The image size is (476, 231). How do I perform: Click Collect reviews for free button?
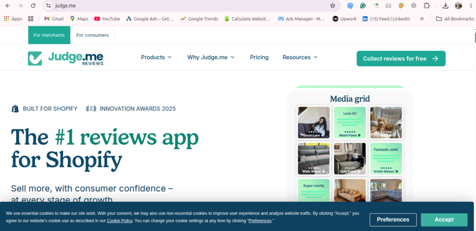401,58
